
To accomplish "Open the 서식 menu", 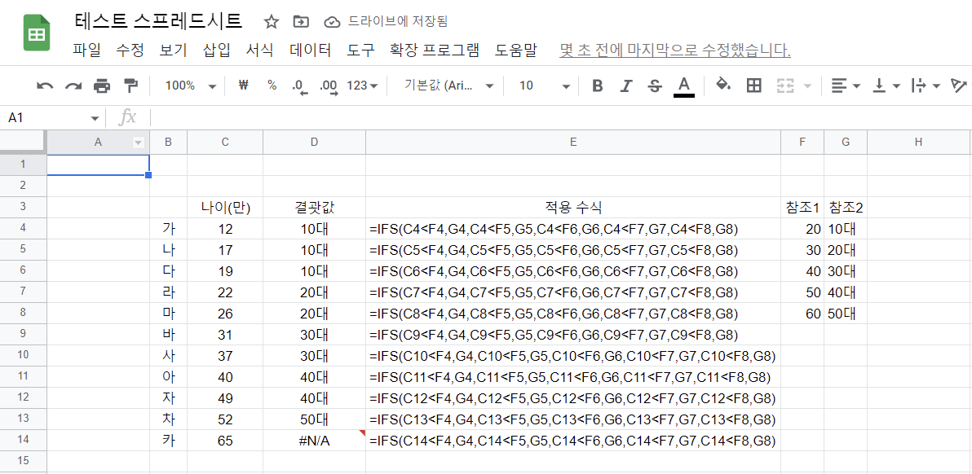I will click(x=260, y=50).
